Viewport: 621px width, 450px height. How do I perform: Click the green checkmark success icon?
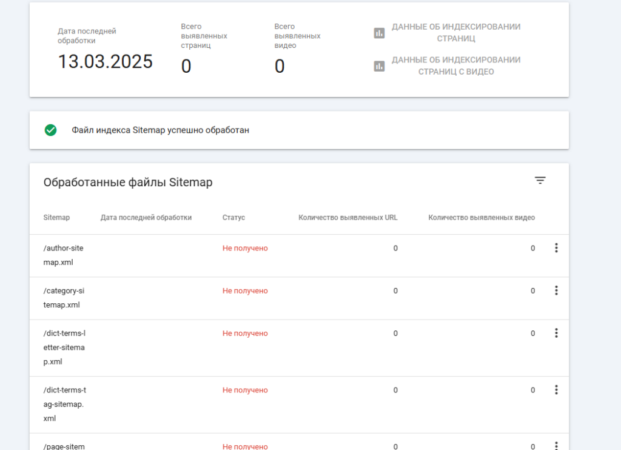click(x=51, y=130)
